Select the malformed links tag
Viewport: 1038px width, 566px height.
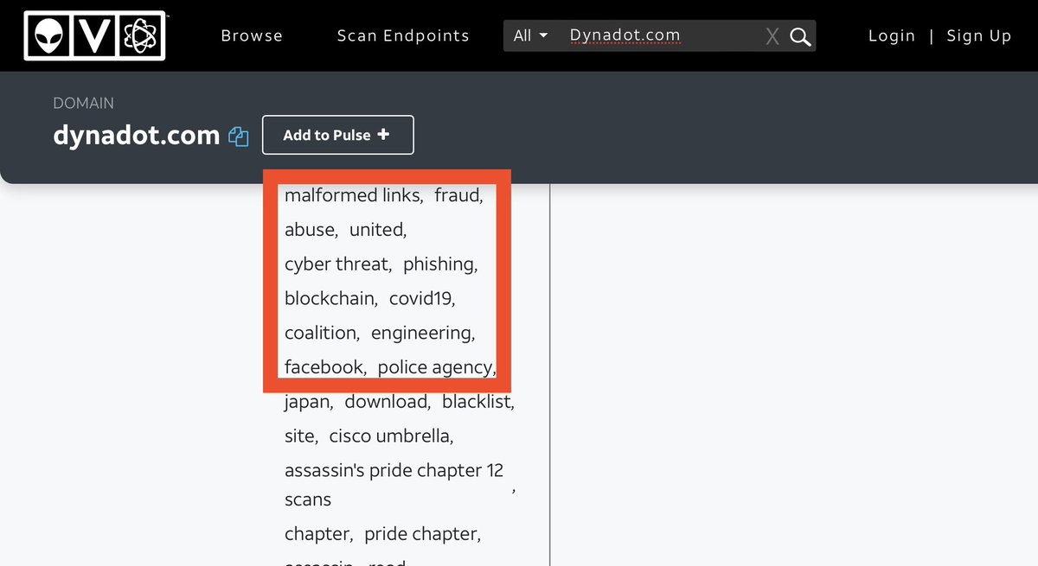[x=352, y=196]
